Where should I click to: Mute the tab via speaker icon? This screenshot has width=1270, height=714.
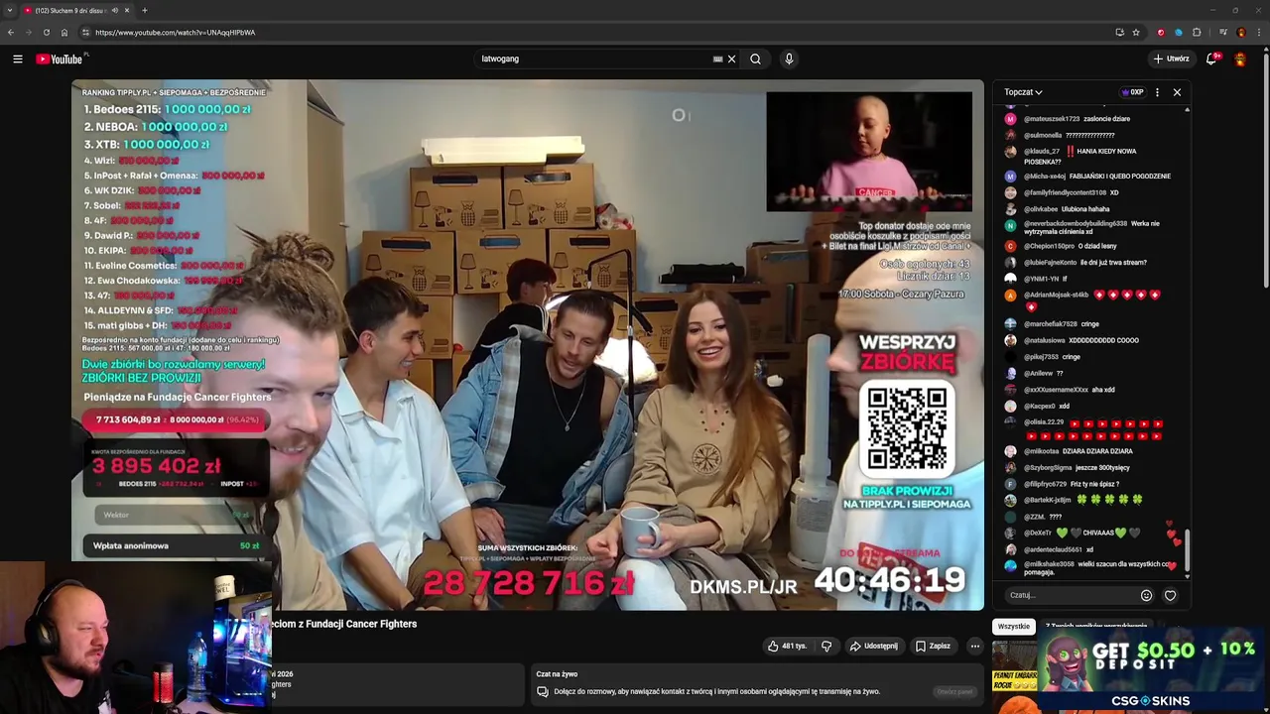[114, 10]
